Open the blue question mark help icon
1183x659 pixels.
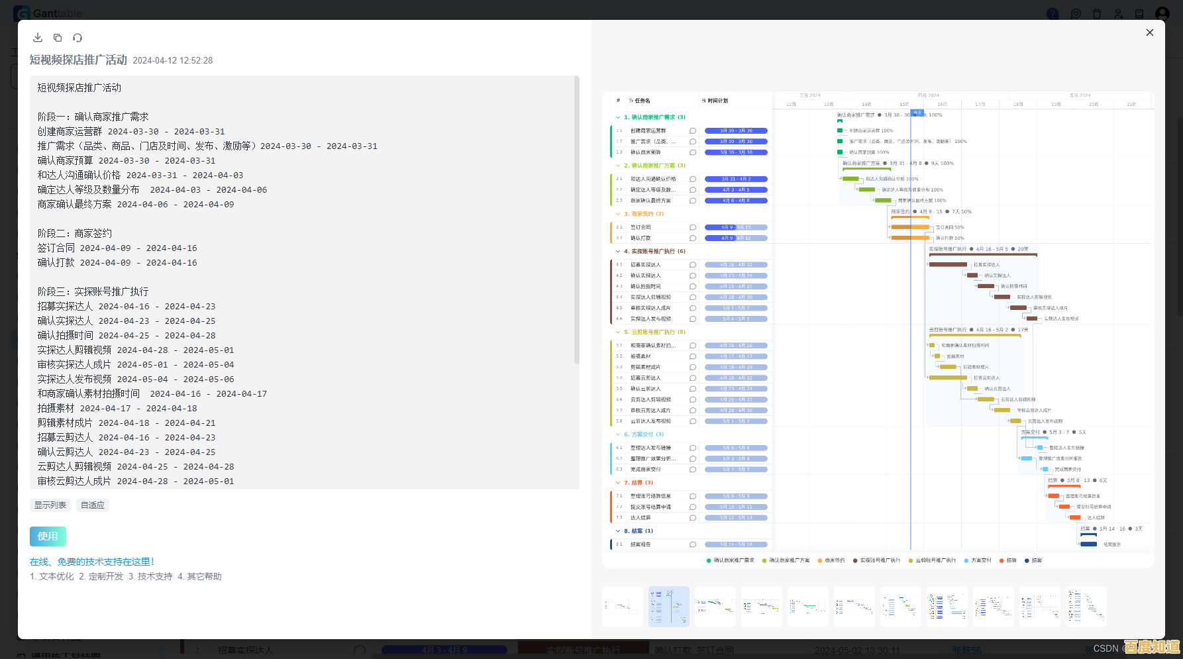click(x=1053, y=14)
